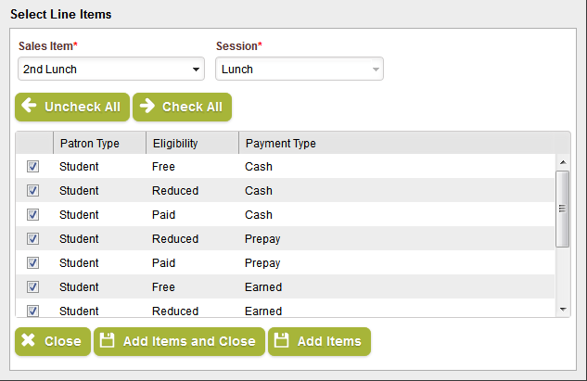
Task: Click the scroll up arrow in the list
Action: tap(562, 162)
